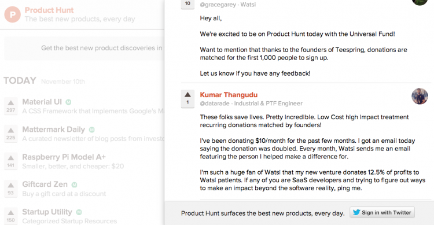Screen dimensions: 434x225
Task: Click the Product Hunt logo icon
Action: tap(13, 14)
